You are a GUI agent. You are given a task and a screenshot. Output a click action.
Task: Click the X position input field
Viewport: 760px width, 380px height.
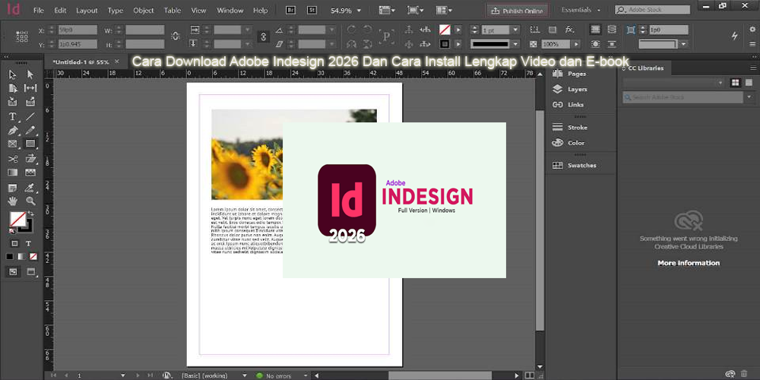click(x=77, y=30)
